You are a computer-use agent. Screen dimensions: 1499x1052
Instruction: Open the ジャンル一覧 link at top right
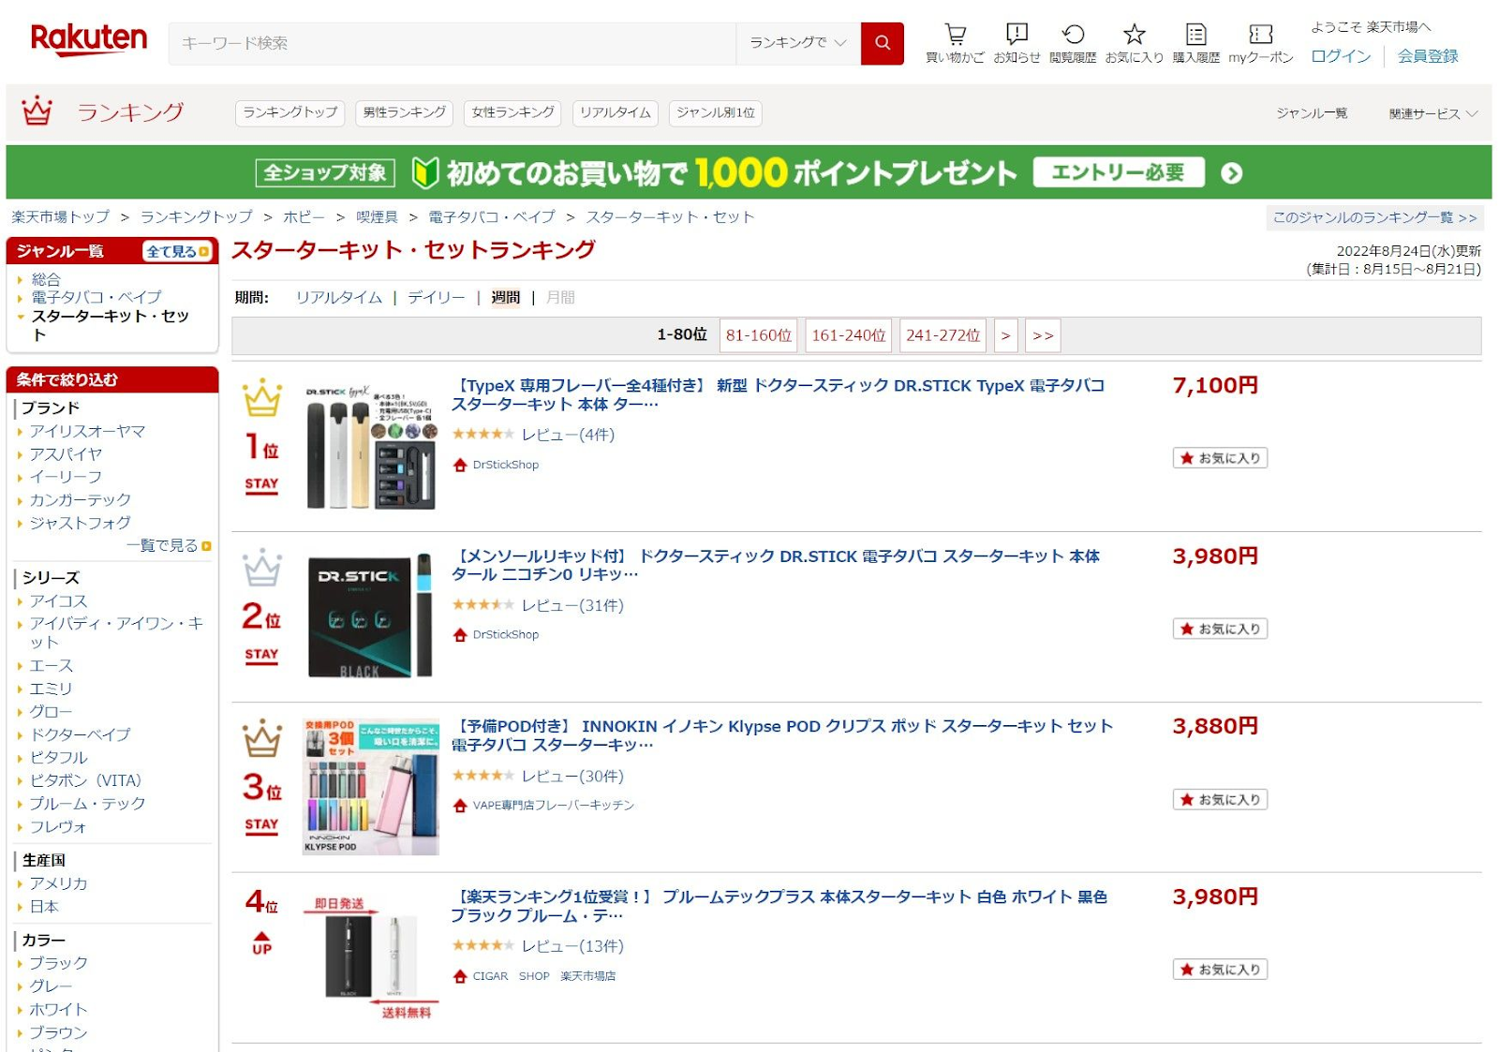coord(1312,113)
